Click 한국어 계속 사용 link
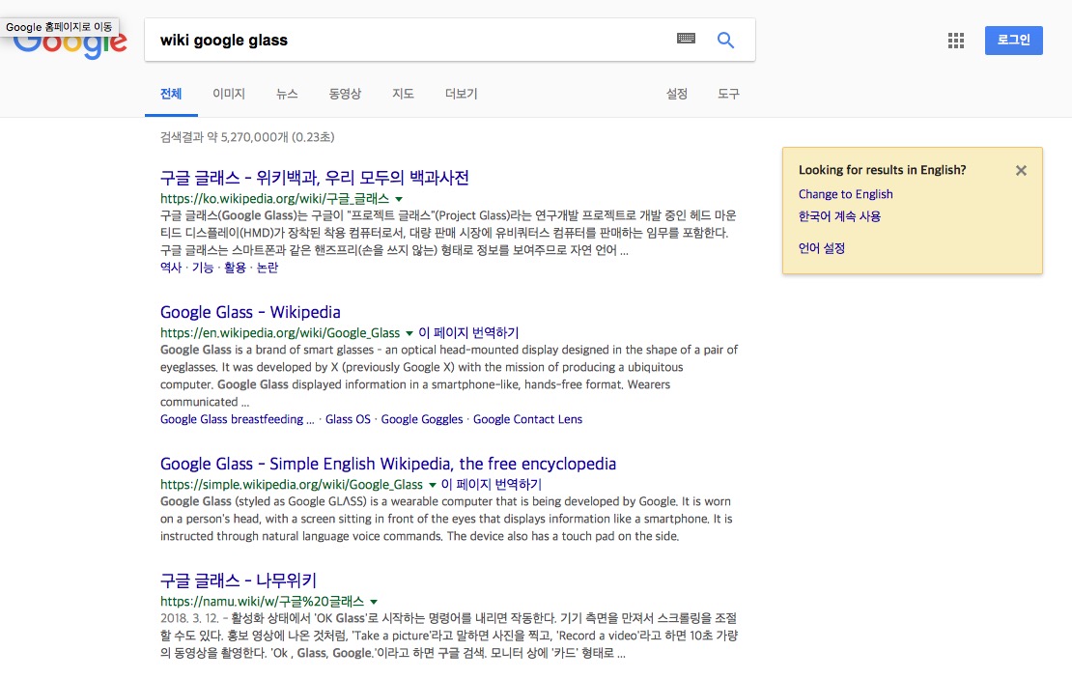 (x=839, y=216)
